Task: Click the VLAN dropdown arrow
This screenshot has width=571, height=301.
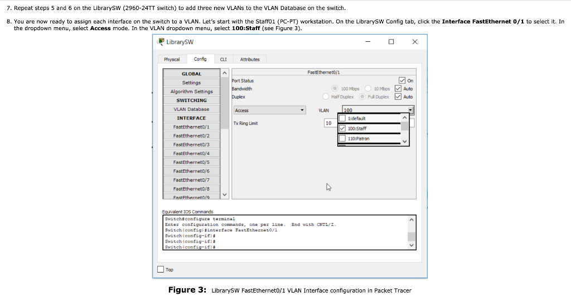Action: 410,110
